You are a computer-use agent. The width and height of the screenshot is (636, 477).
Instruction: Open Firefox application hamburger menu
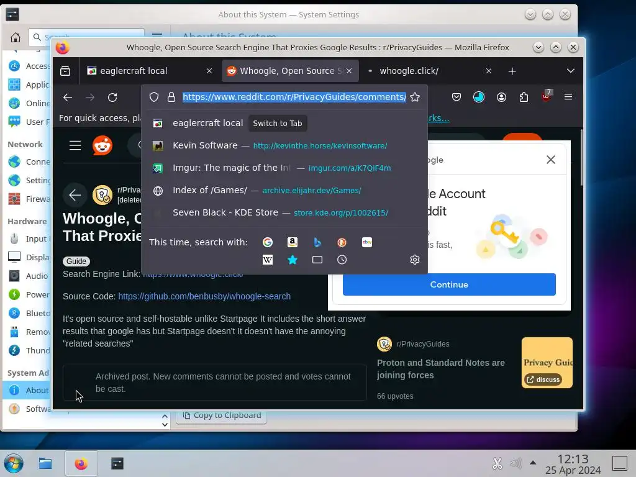pyautogui.click(x=568, y=97)
